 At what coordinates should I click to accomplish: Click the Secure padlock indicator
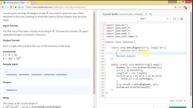click(x=19, y=7)
